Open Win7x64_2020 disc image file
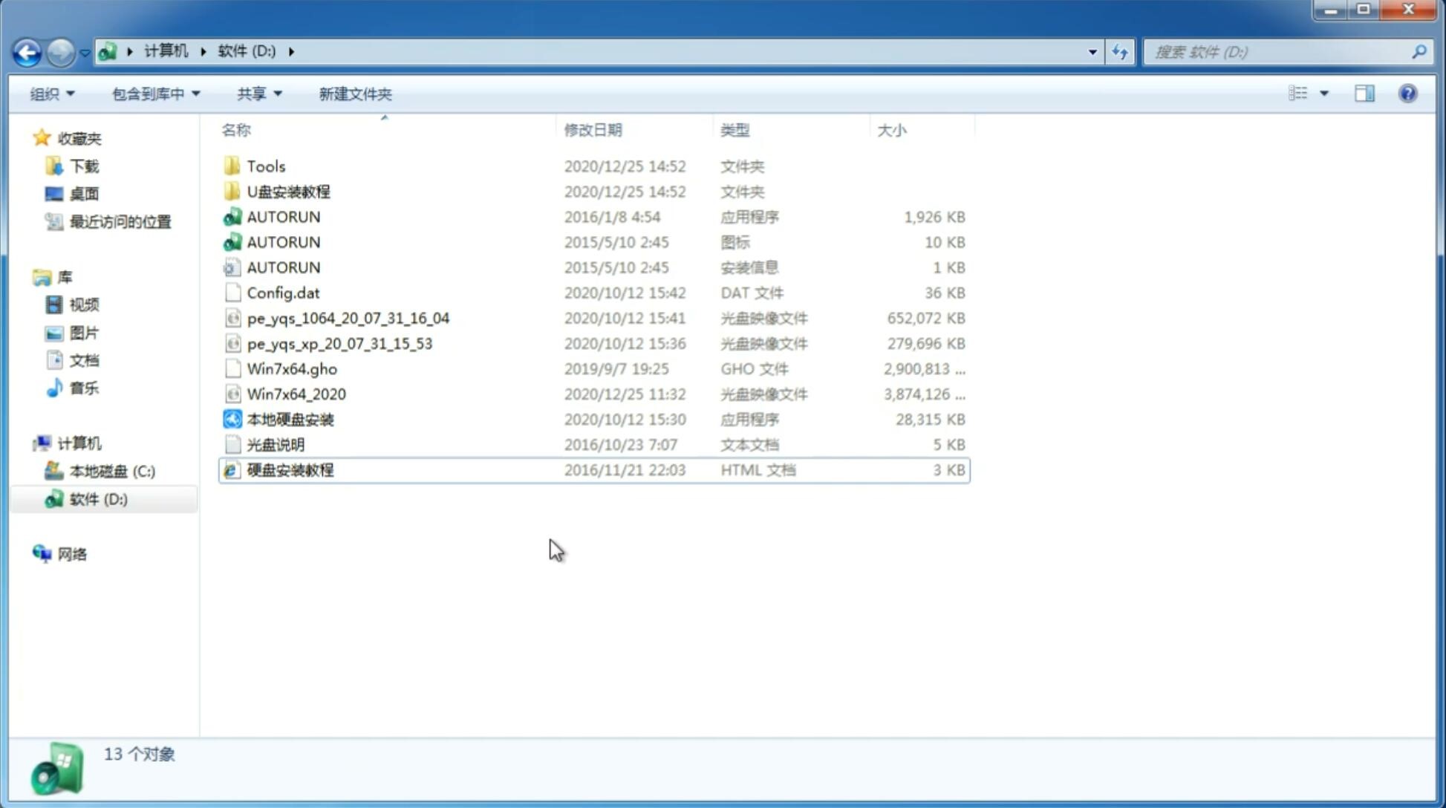The height and width of the screenshot is (808, 1446). [295, 394]
